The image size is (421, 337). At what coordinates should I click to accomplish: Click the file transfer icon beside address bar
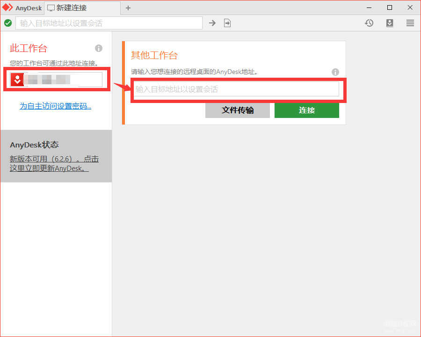pos(227,23)
